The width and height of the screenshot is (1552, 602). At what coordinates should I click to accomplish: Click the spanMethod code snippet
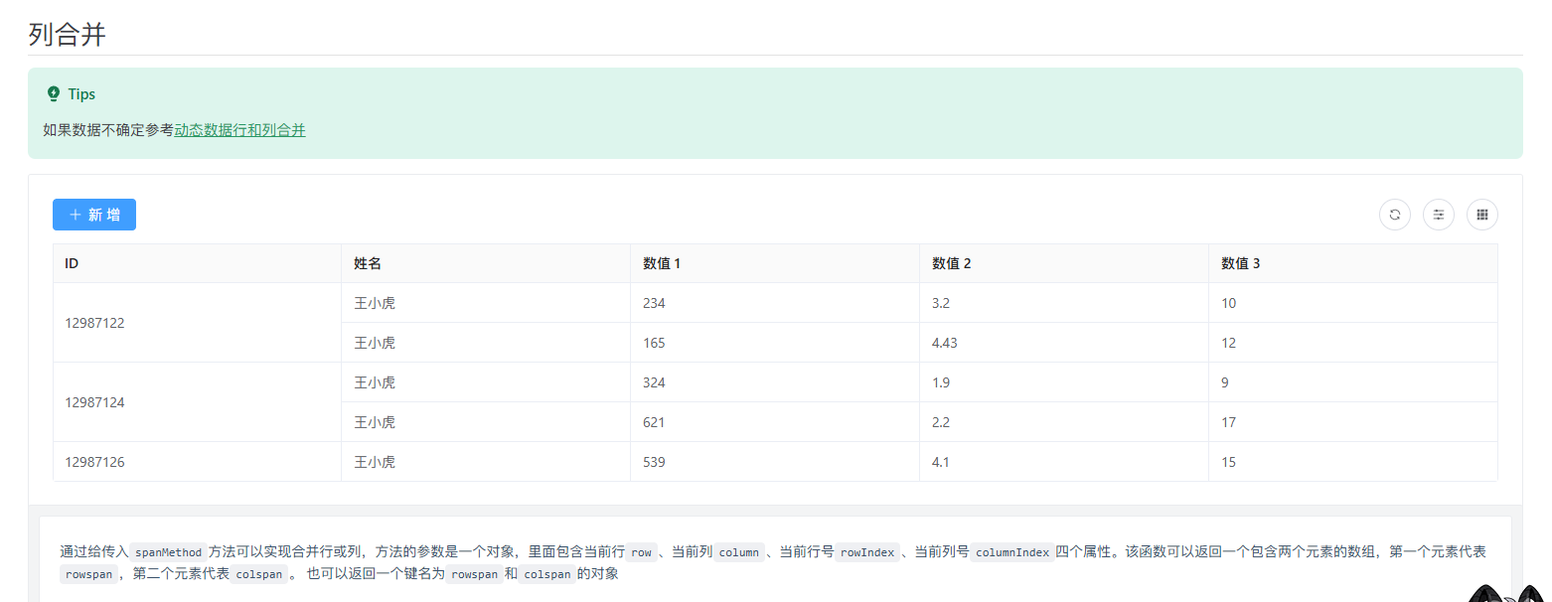pos(168,552)
